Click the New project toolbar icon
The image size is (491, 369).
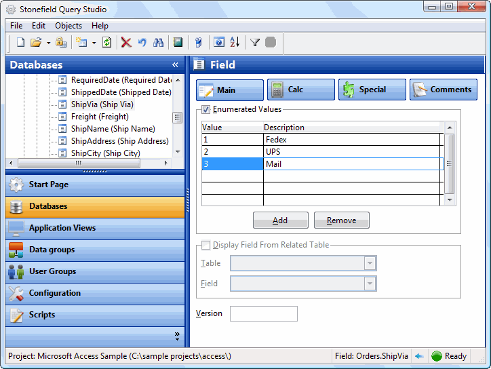tap(20, 42)
